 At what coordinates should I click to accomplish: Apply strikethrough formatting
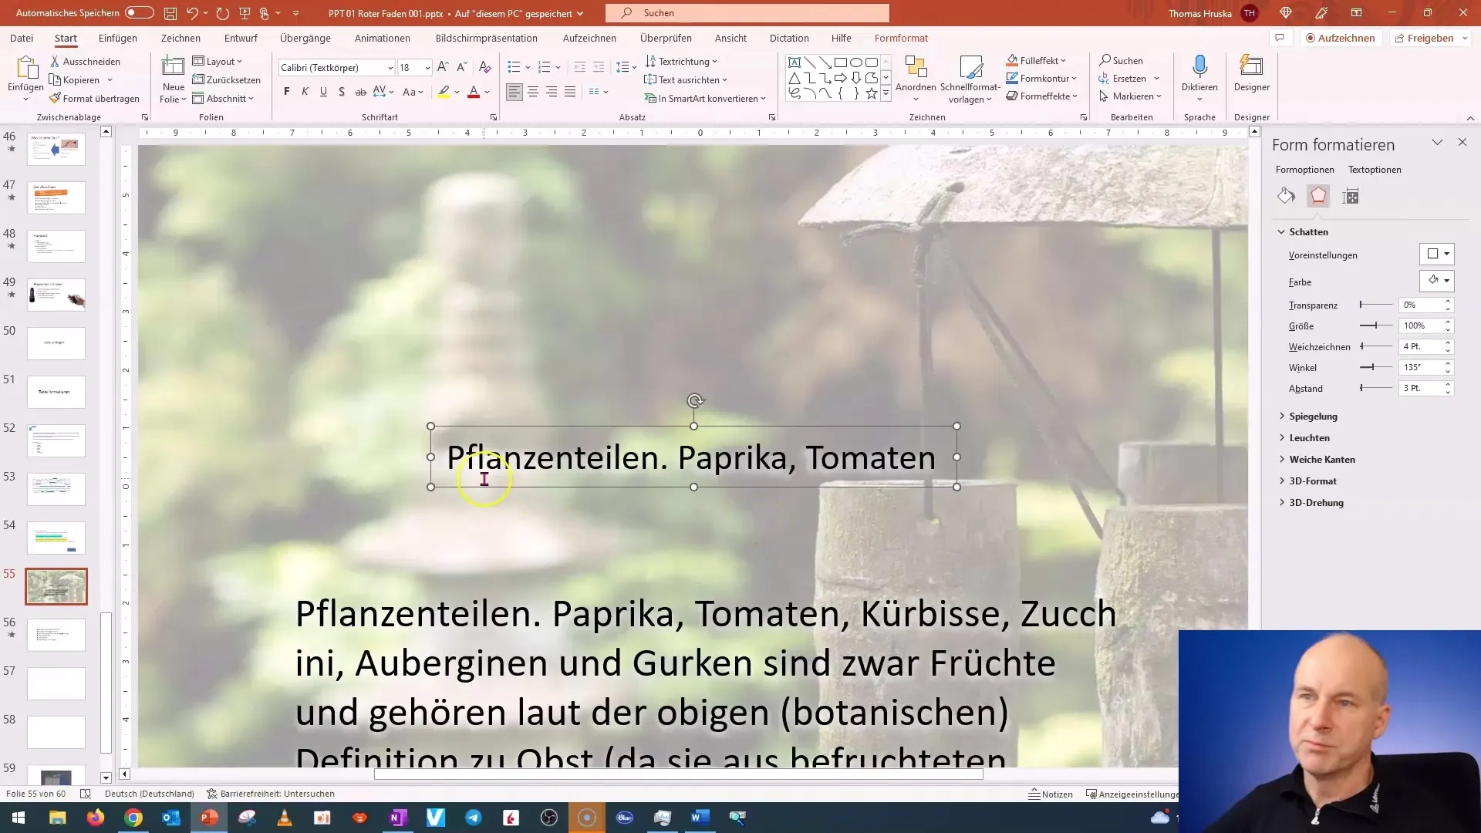pos(360,92)
